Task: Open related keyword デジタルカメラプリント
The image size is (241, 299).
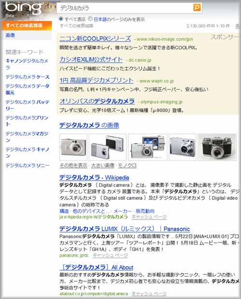Action: pyautogui.click(x=27, y=121)
